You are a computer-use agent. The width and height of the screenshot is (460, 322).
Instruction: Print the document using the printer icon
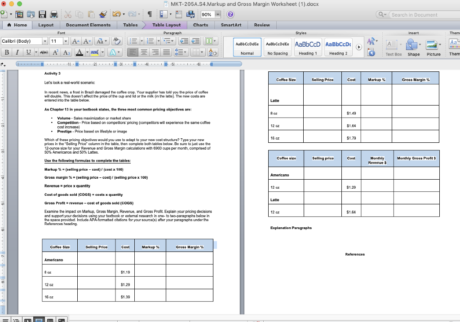click(53, 14)
